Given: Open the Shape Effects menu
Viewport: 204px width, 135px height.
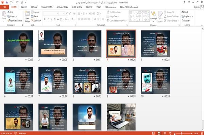Looking at the screenshot, I should click(x=171, y=21).
